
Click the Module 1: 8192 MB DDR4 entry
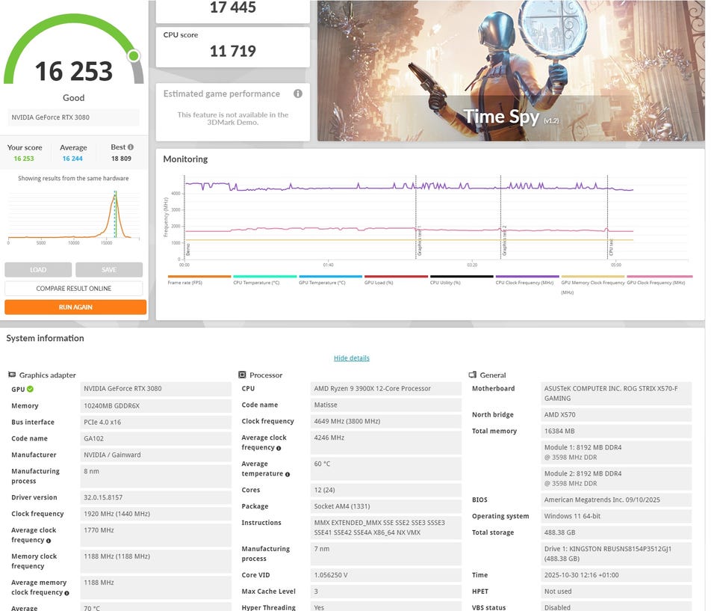point(616,452)
